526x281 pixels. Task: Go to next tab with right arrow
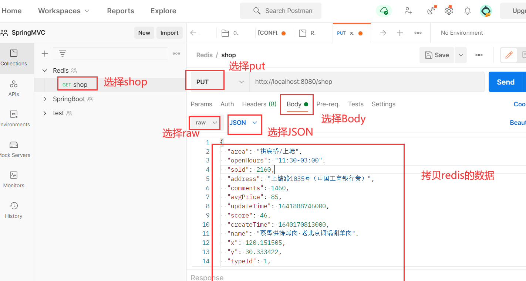pyautogui.click(x=383, y=33)
